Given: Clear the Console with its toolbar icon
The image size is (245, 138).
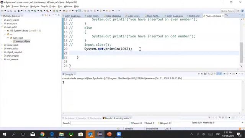Looking at the screenshot, I should pos(209,74).
